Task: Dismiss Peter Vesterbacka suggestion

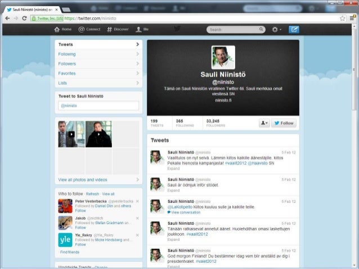Action: (137, 201)
